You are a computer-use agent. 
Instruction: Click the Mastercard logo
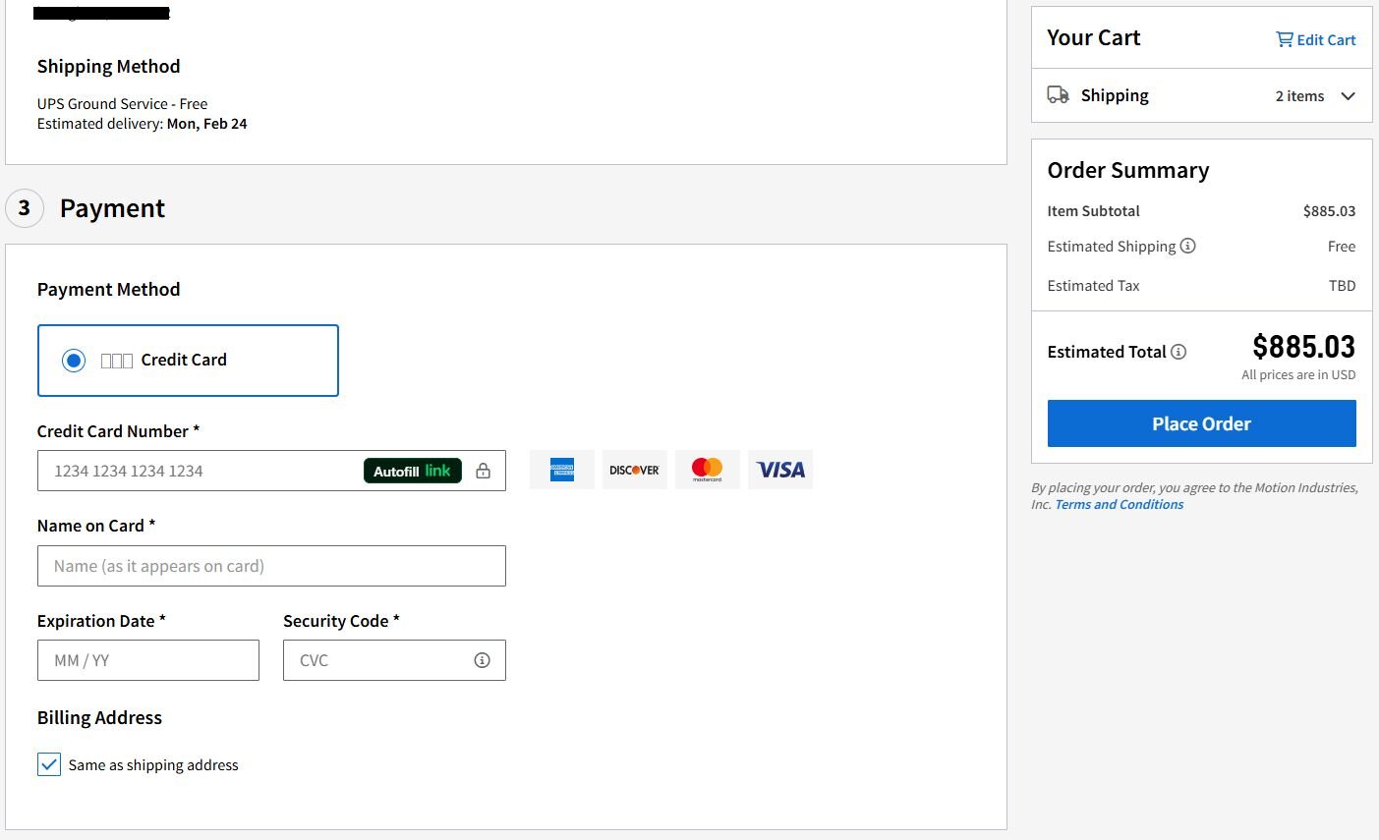[707, 470]
